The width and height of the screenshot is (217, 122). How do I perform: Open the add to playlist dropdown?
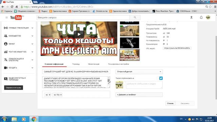pyautogui.click(x=139, y=95)
